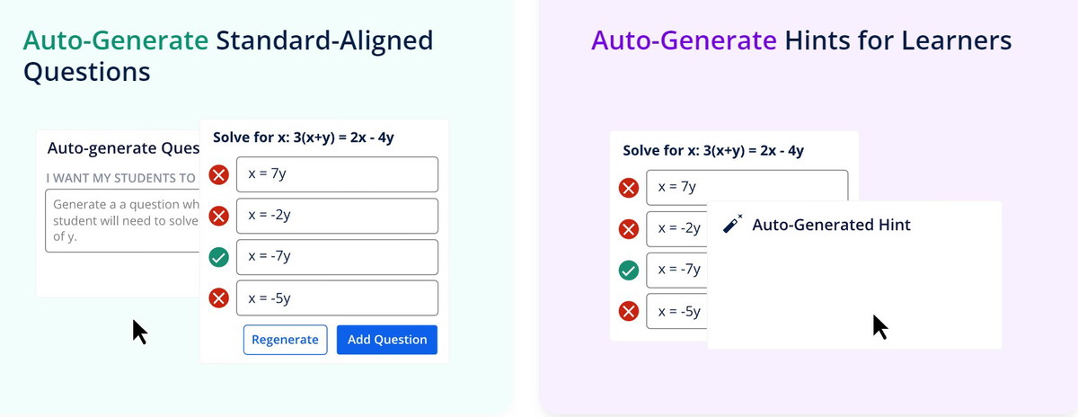1078x417 pixels.
Task: Click the red X icon beside left x = -2y
Action: [218, 216]
